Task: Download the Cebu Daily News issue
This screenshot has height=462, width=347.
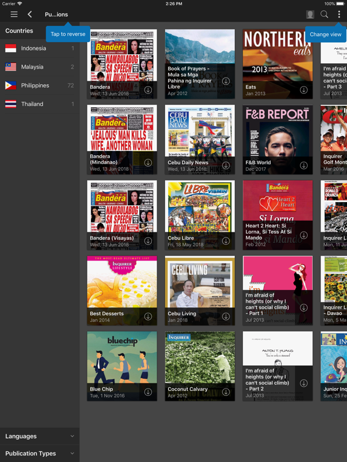Action: (226, 165)
